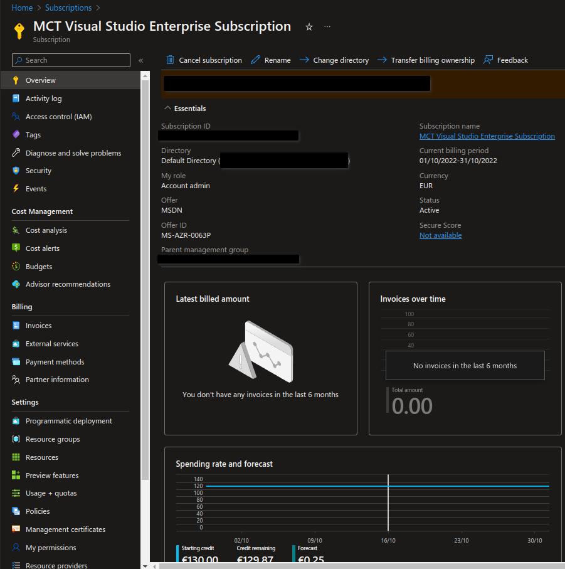Click Advisor recommendations cloud icon

(16, 284)
